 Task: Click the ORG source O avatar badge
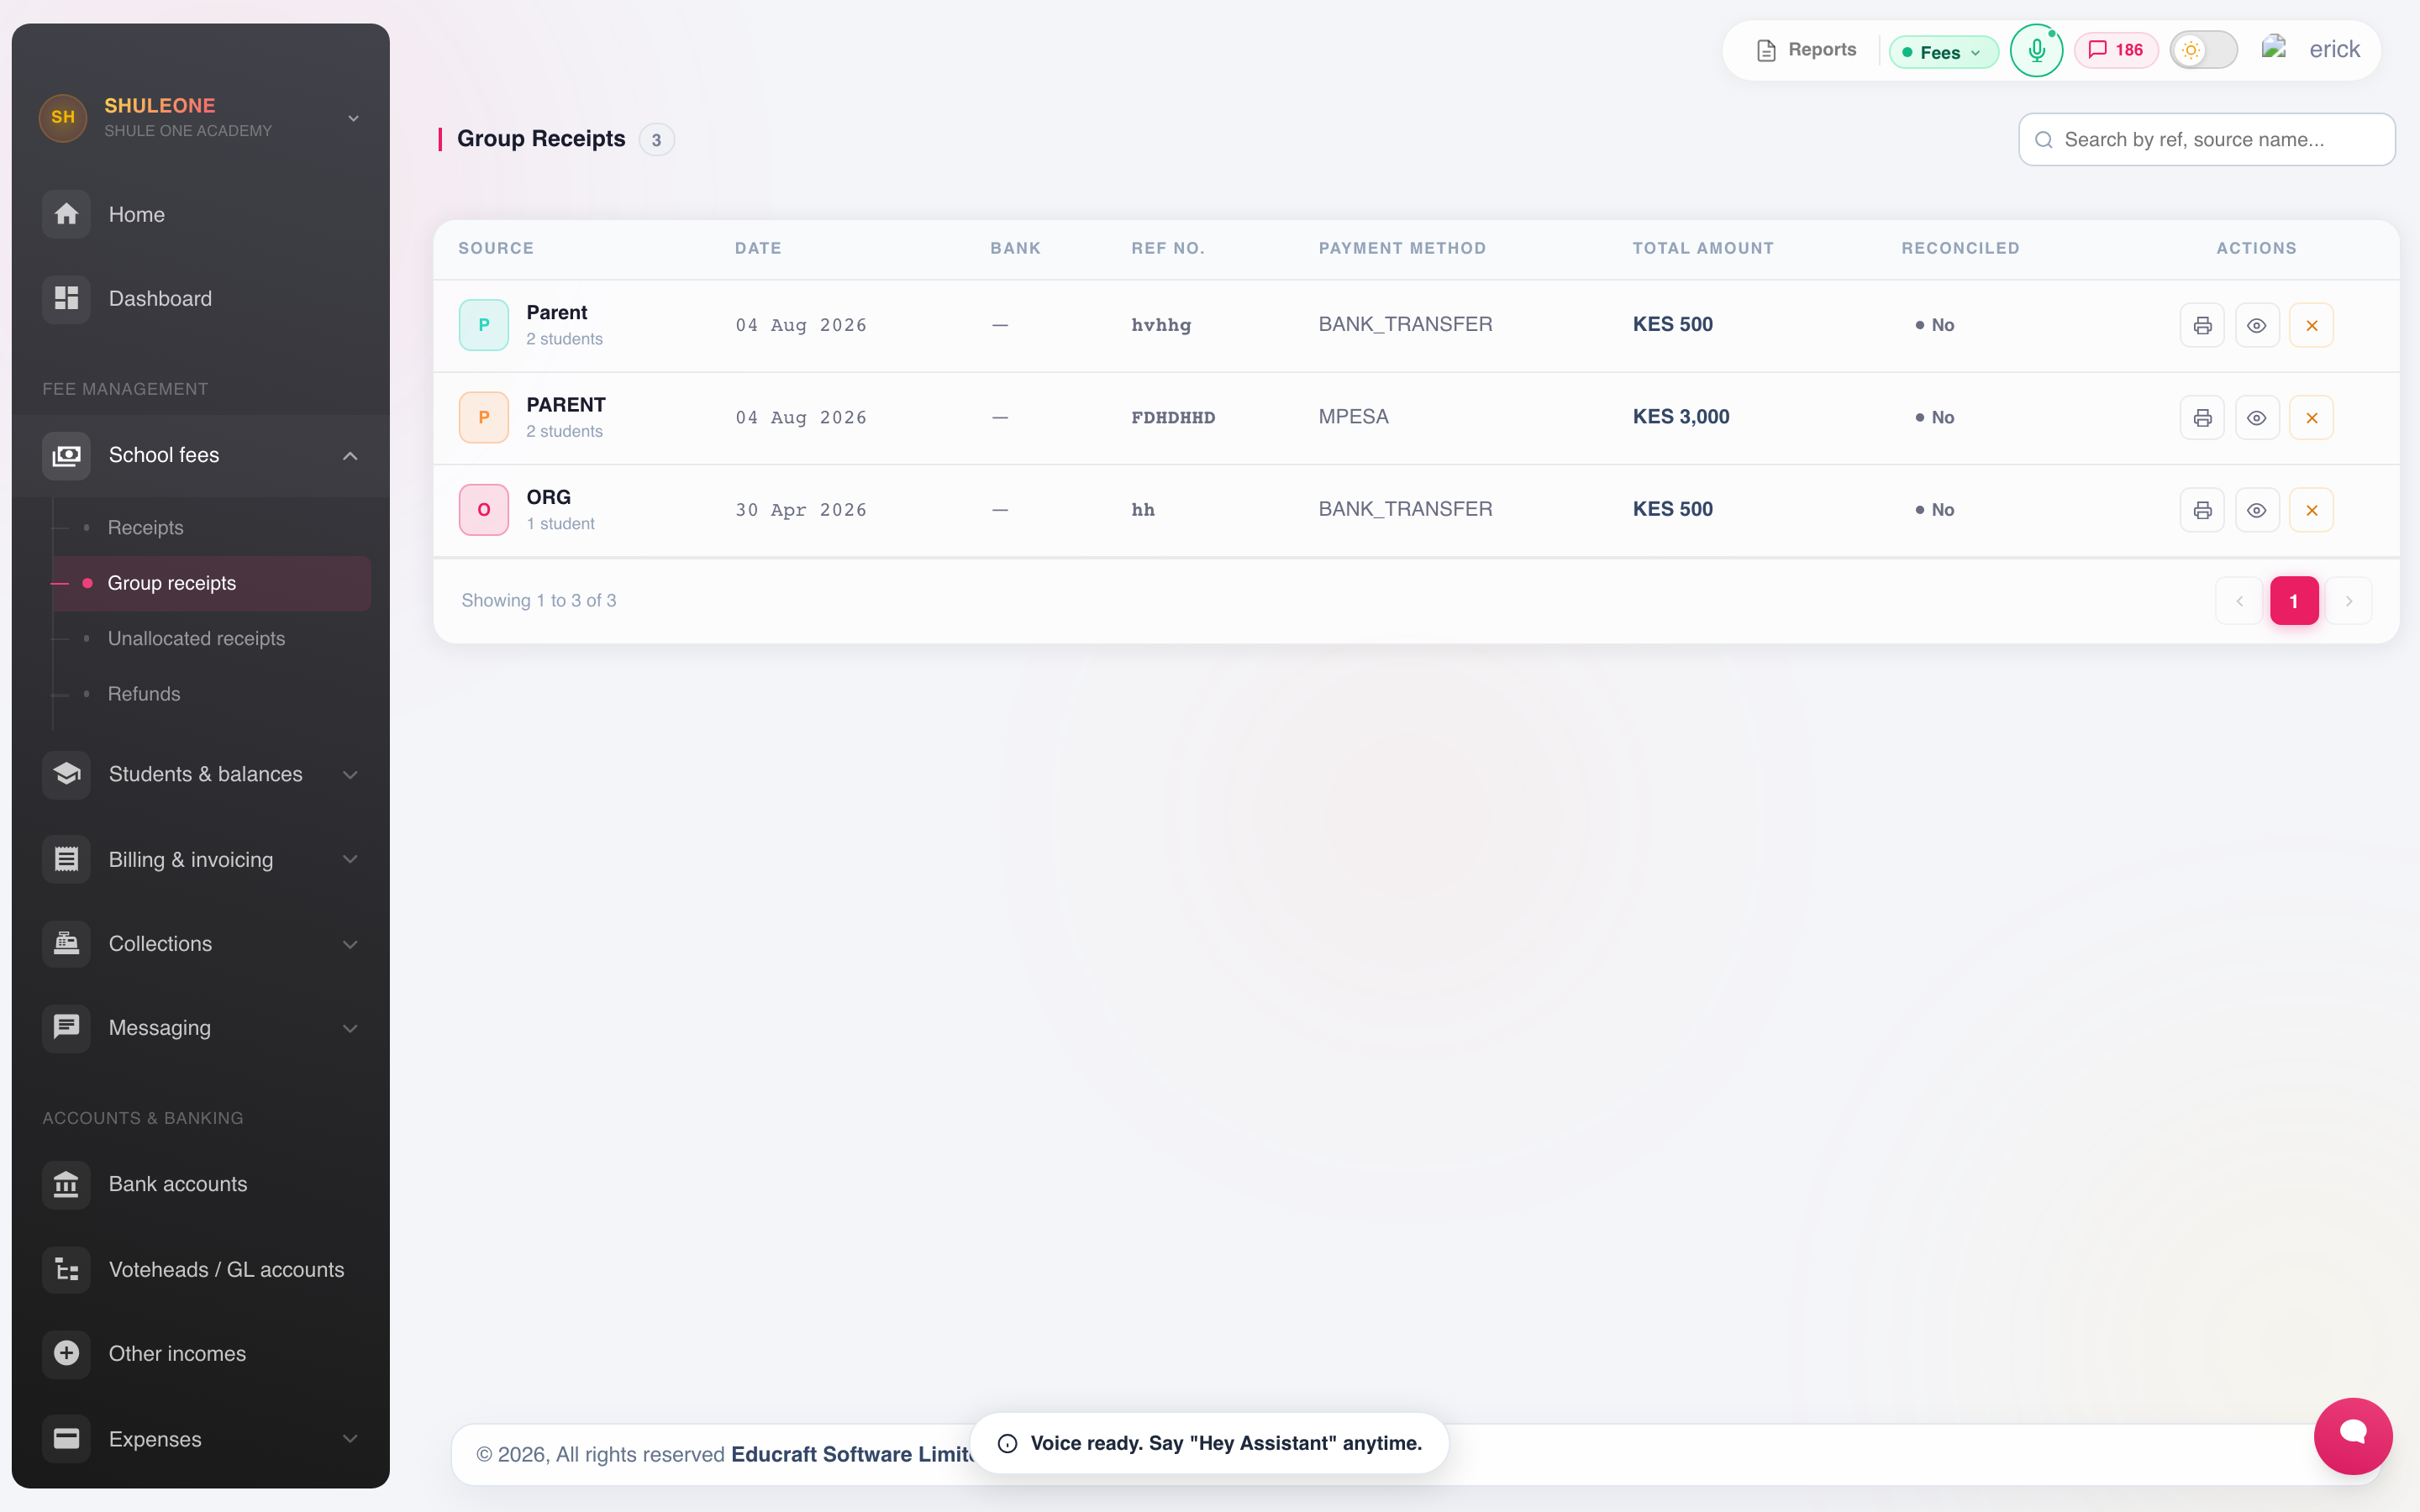(484, 510)
